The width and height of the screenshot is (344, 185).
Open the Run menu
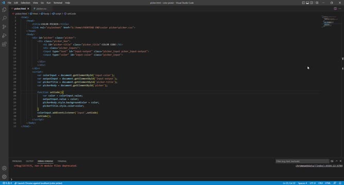pos(49,3)
